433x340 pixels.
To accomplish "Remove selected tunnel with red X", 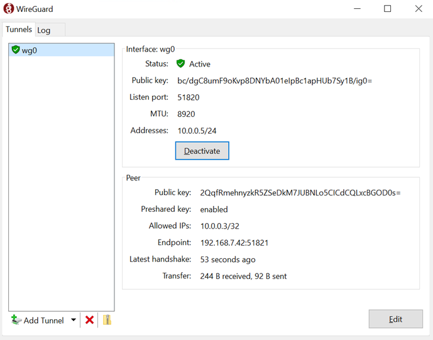I will pos(89,320).
